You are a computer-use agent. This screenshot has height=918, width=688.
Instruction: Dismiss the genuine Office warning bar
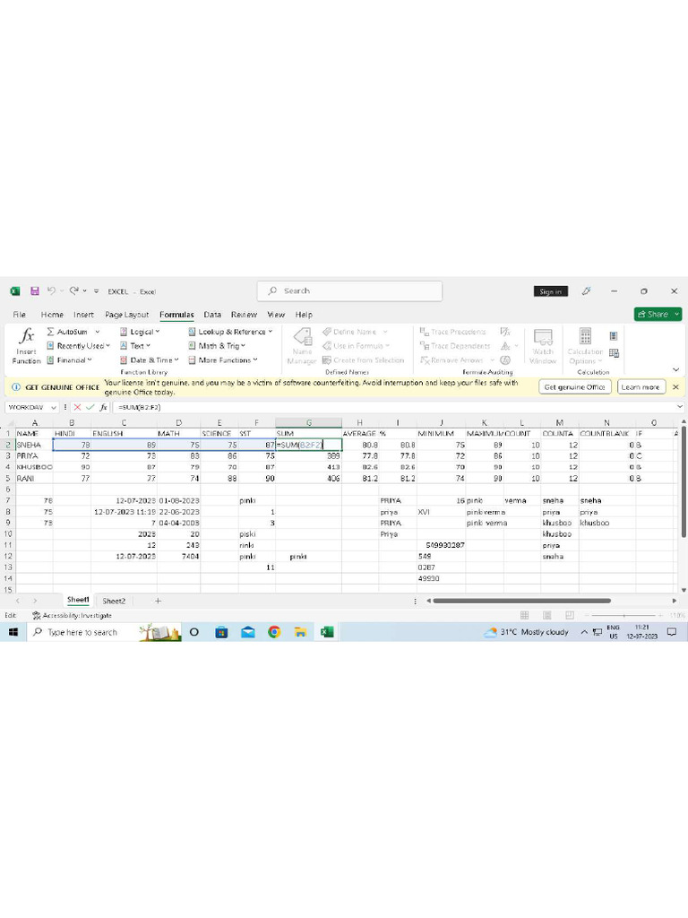pyautogui.click(x=675, y=387)
